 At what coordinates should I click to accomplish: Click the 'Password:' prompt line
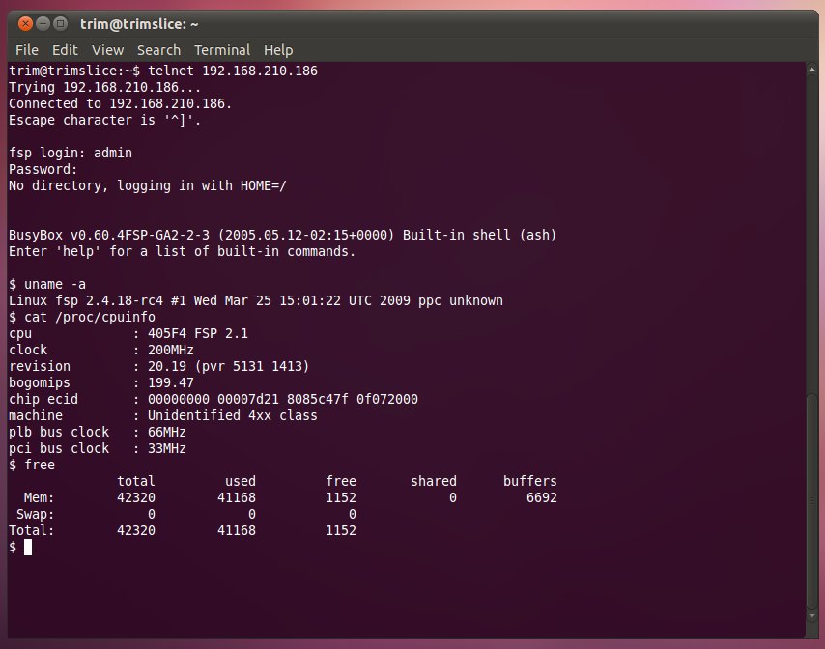(43, 169)
